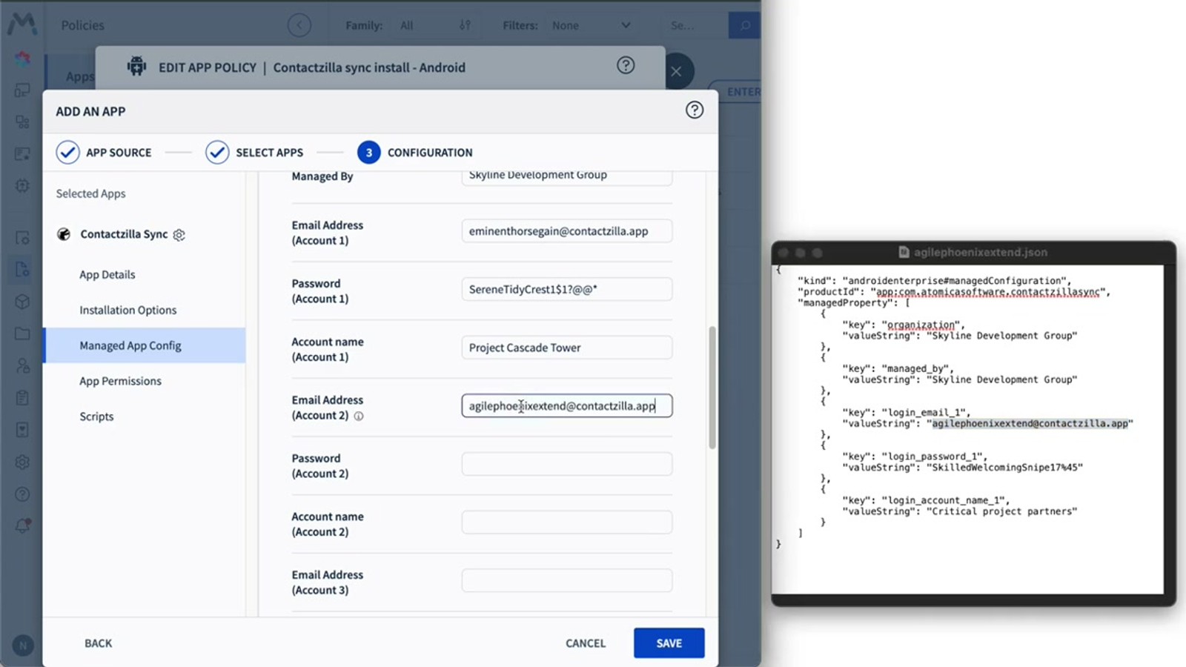The image size is (1186, 667).
Task: Click the red close dot of the JSON window
Action: pos(784,253)
